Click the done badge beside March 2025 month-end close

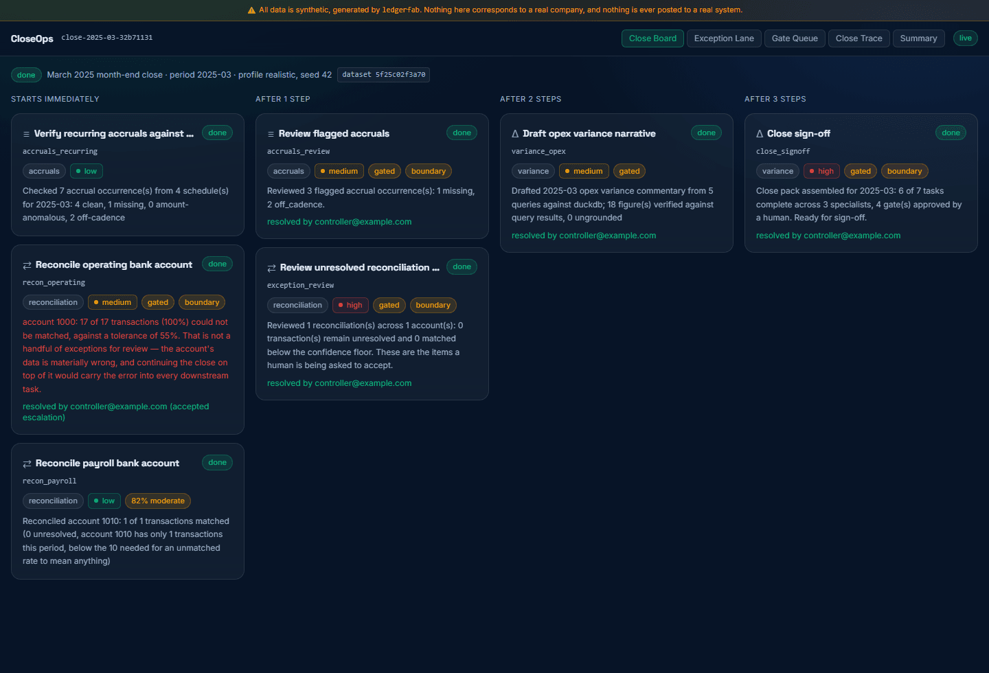click(26, 75)
